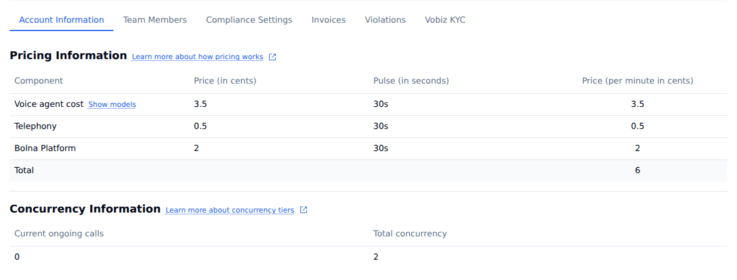The width and height of the screenshot is (737, 280).
Task: Click the 'Pulse (in seconds)' column header
Action: point(411,81)
